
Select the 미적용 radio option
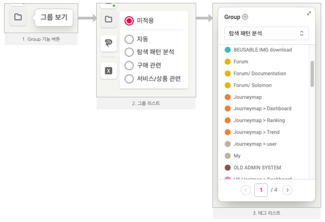[x=129, y=21]
